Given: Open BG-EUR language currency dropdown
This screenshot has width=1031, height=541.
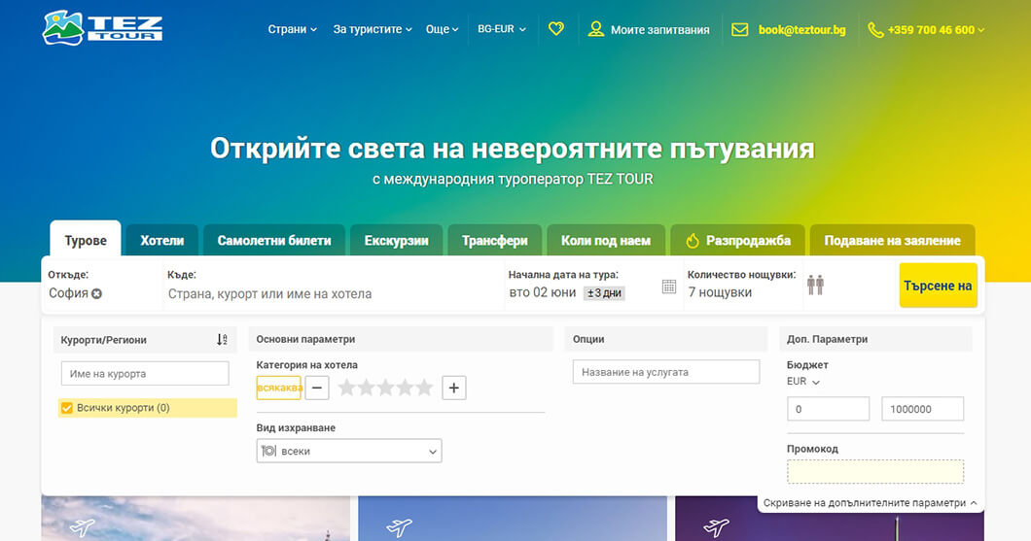Looking at the screenshot, I should click(502, 29).
